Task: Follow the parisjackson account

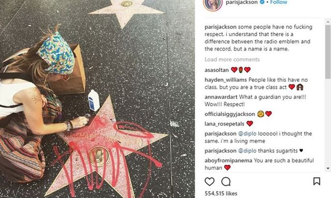Action: 278,2
